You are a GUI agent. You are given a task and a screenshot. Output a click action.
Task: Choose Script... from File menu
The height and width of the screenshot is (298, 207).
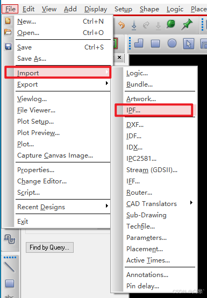tap(63, 193)
